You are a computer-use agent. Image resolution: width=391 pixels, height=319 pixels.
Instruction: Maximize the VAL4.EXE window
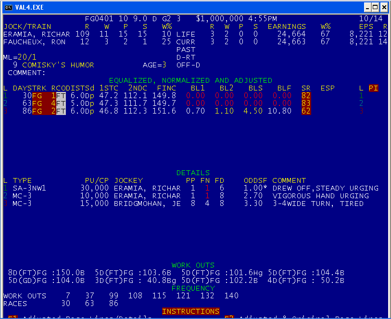375,8
